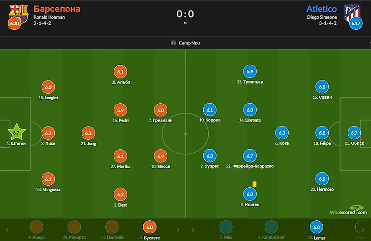Open the Atletico team name link
371x241 pixels.
(322, 9)
